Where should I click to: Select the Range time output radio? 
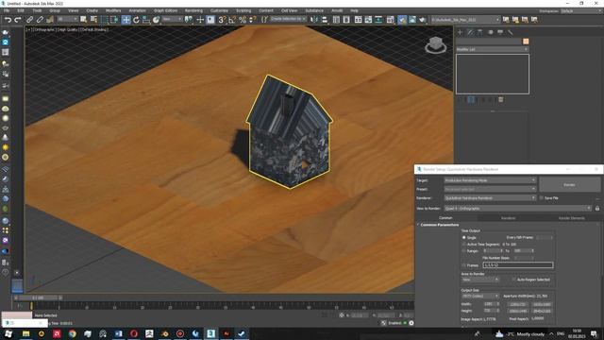(x=463, y=251)
